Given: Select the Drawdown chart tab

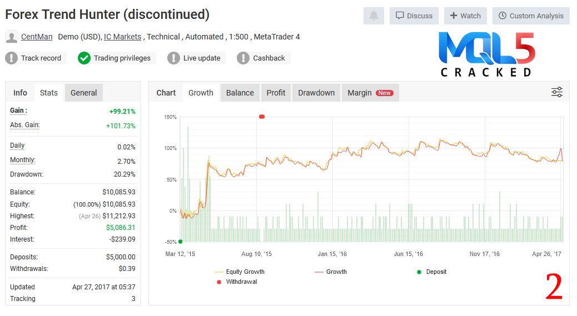Looking at the screenshot, I should point(316,93).
